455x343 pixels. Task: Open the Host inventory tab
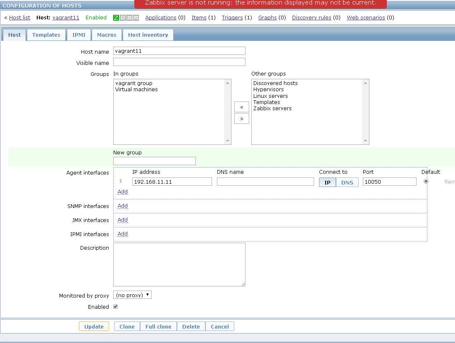[148, 35]
